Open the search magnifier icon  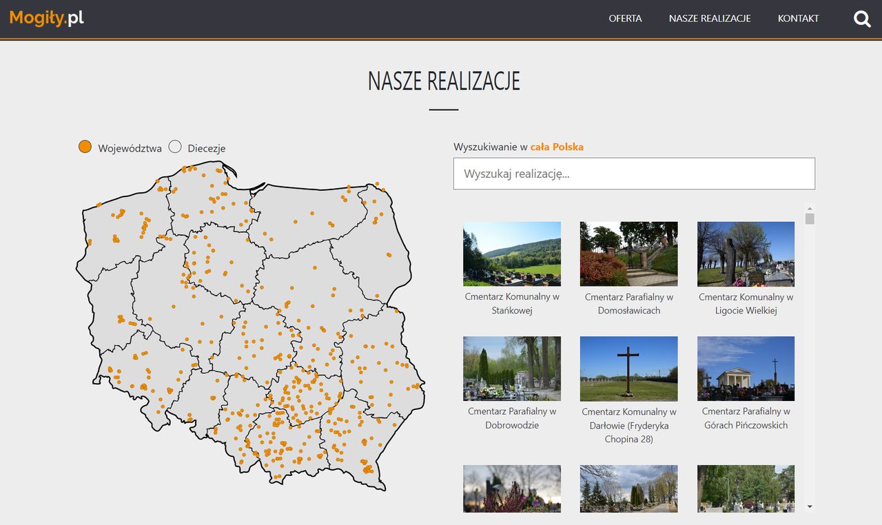click(862, 19)
